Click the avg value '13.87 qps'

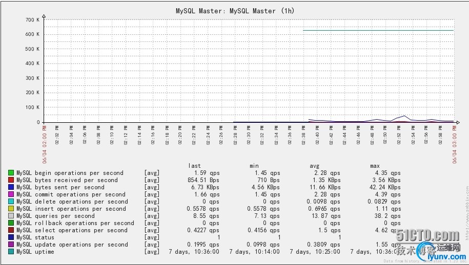[326, 216]
